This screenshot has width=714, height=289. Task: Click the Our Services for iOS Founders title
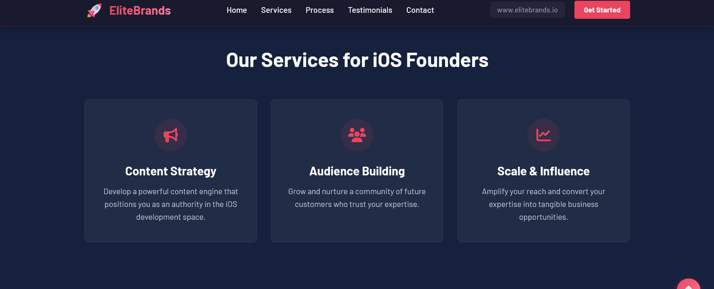coord(357,60)
